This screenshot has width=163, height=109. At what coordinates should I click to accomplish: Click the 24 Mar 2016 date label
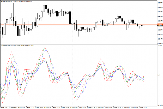pos(4,107)
